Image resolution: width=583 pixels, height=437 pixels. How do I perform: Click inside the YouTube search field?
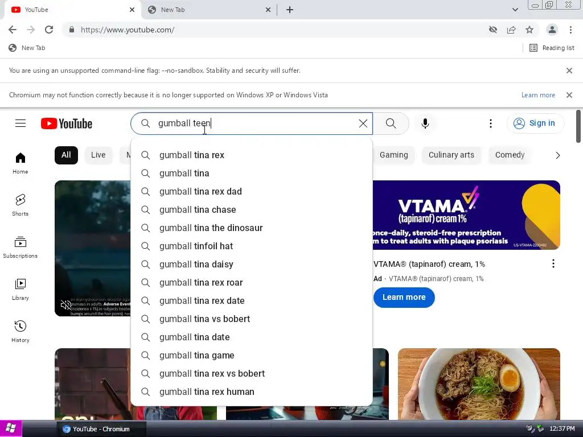[252, 123]
